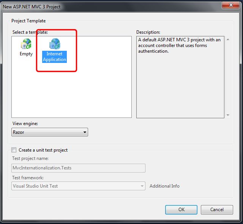Select the Empty template icon
The image size is (243, 224).
[26, 44]
